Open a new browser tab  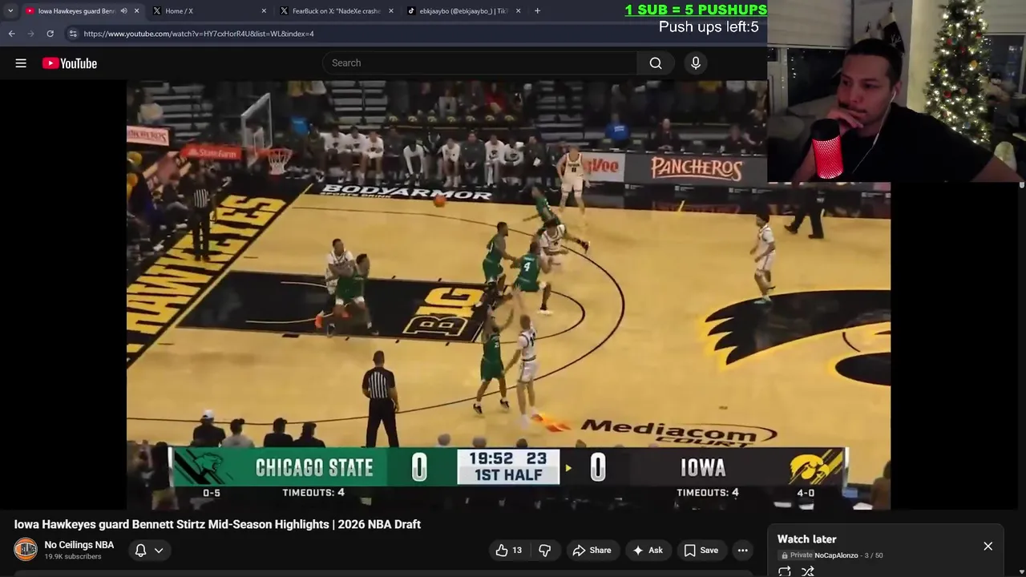(x=537, y=11)
